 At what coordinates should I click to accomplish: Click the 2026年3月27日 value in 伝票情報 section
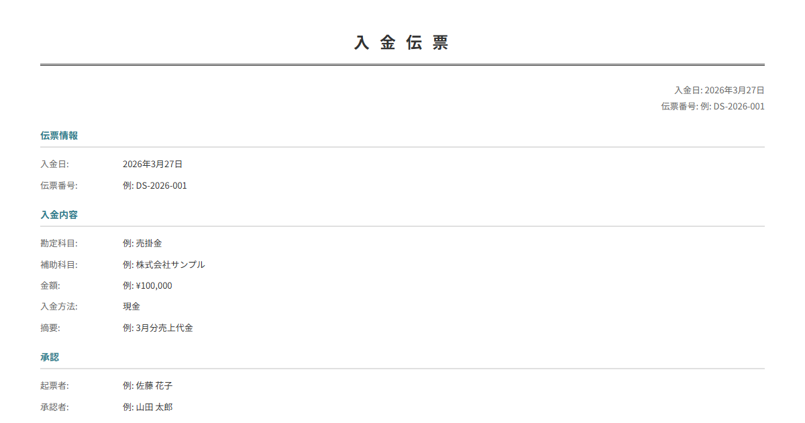tap(152, 164)
